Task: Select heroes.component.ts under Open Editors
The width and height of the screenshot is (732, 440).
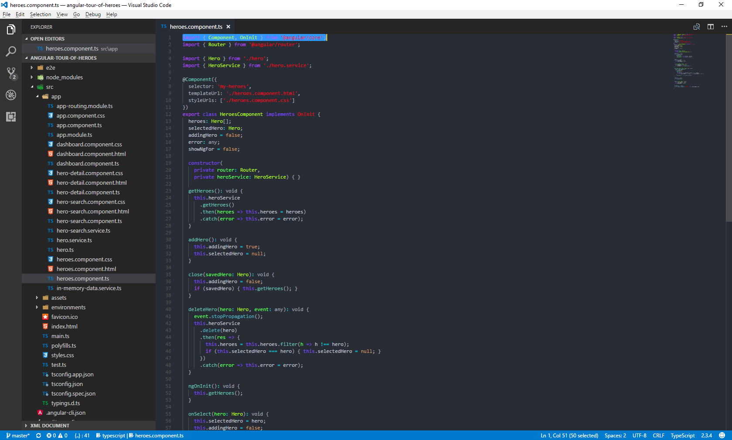Action: coord(89,49)
